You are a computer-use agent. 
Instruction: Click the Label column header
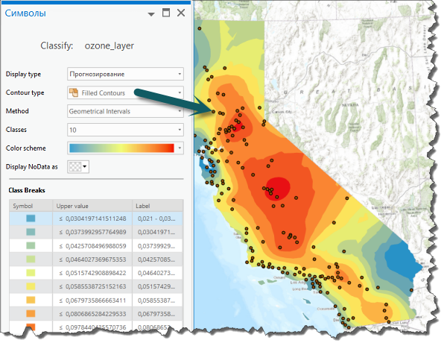[x=156, y=205]
